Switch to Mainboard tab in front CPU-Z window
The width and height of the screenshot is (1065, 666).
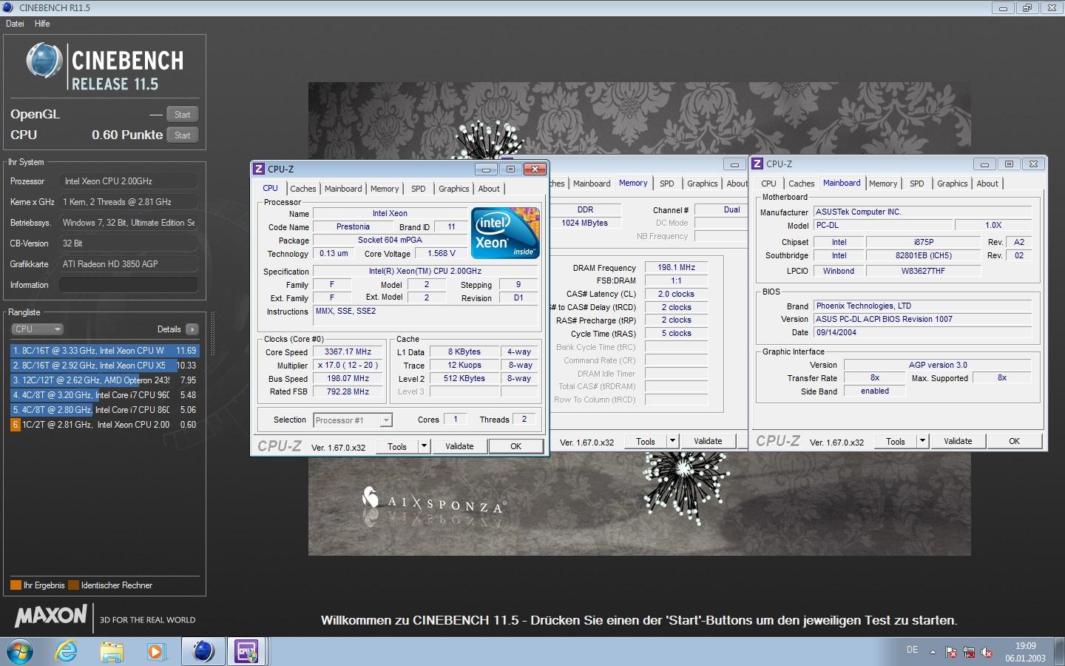click(x=343, y=189)
